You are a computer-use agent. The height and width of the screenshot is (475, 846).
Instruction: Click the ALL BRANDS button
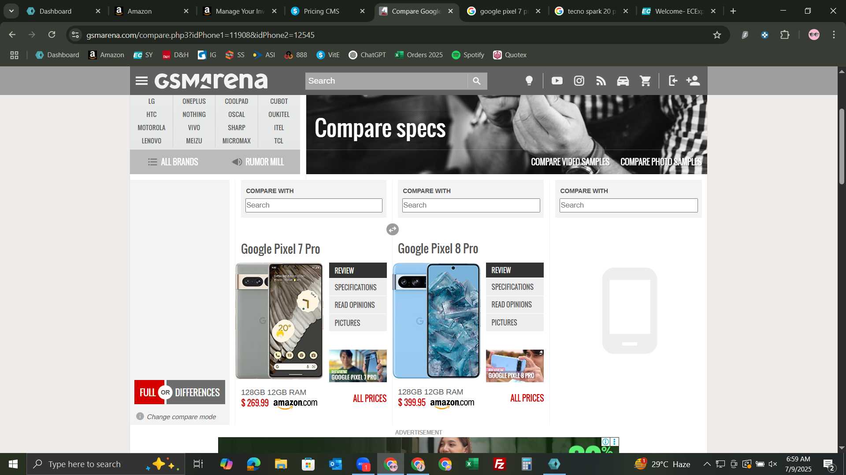tap(173, 162)
